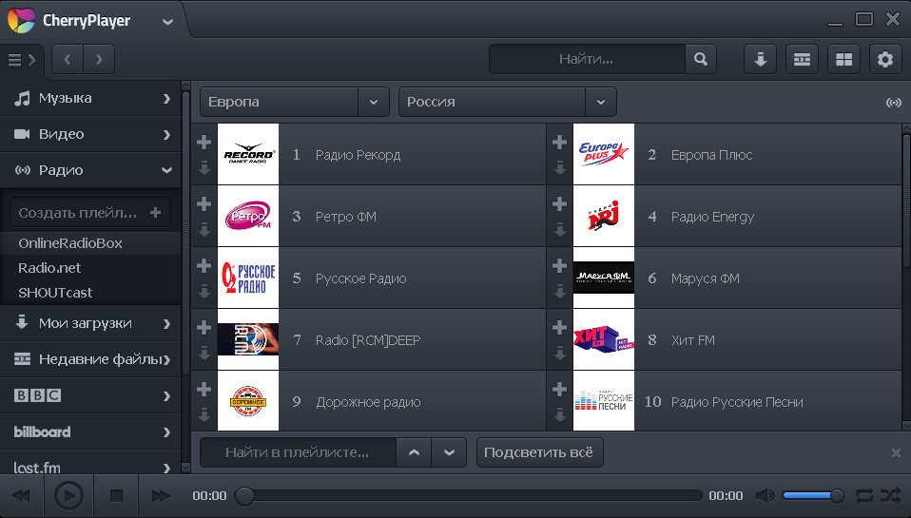Go back with the left navigation arrow
The height and width of the screenshot is (518, 911).
click(68, 59)
